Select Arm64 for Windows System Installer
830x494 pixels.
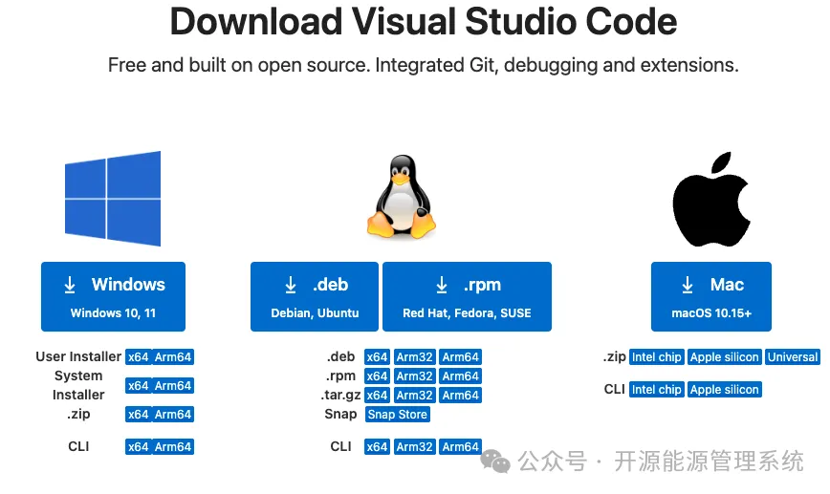point(173,386)
